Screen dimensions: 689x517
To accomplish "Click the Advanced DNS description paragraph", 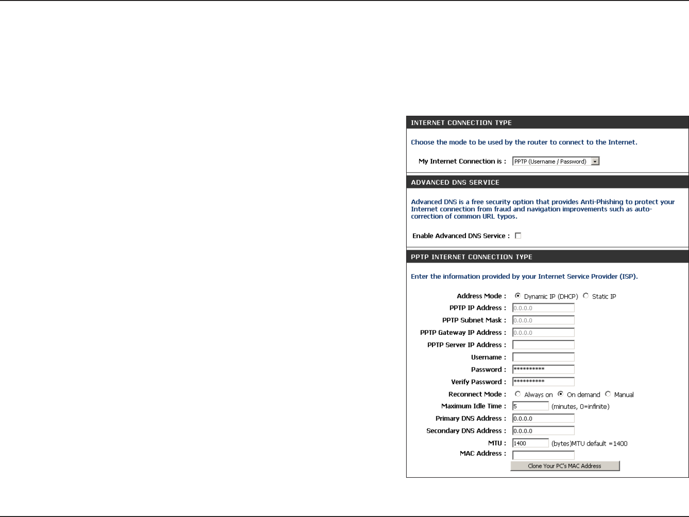I will 543,209.
